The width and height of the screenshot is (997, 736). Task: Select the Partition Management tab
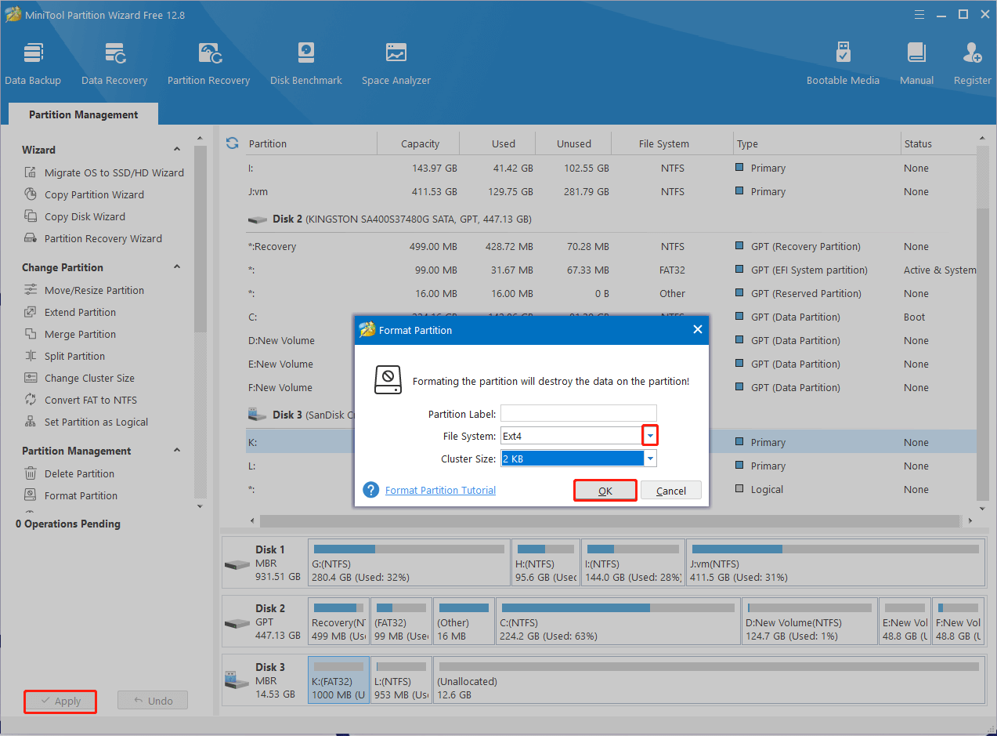pos(84,114)
